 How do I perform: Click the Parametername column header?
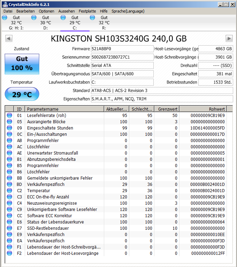[64, 109]
